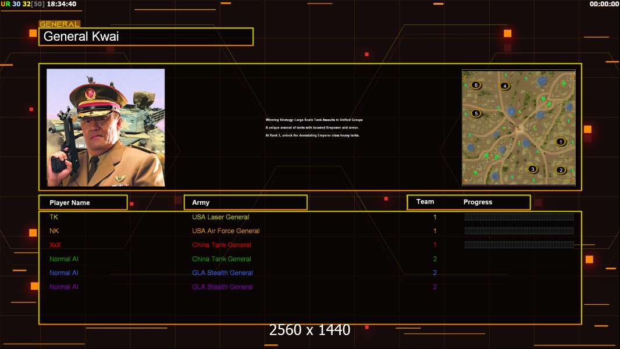This screenshot has width=620, height=349.
Task: Select start position marker 2 on minimap
Action: [x=561, y=170]
